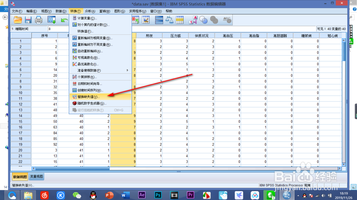Image resolution: width=357 pixels, height=200 pixels.
Task: Click the horizontal scrollbar thumb
Action: click(x=72, y=168)
